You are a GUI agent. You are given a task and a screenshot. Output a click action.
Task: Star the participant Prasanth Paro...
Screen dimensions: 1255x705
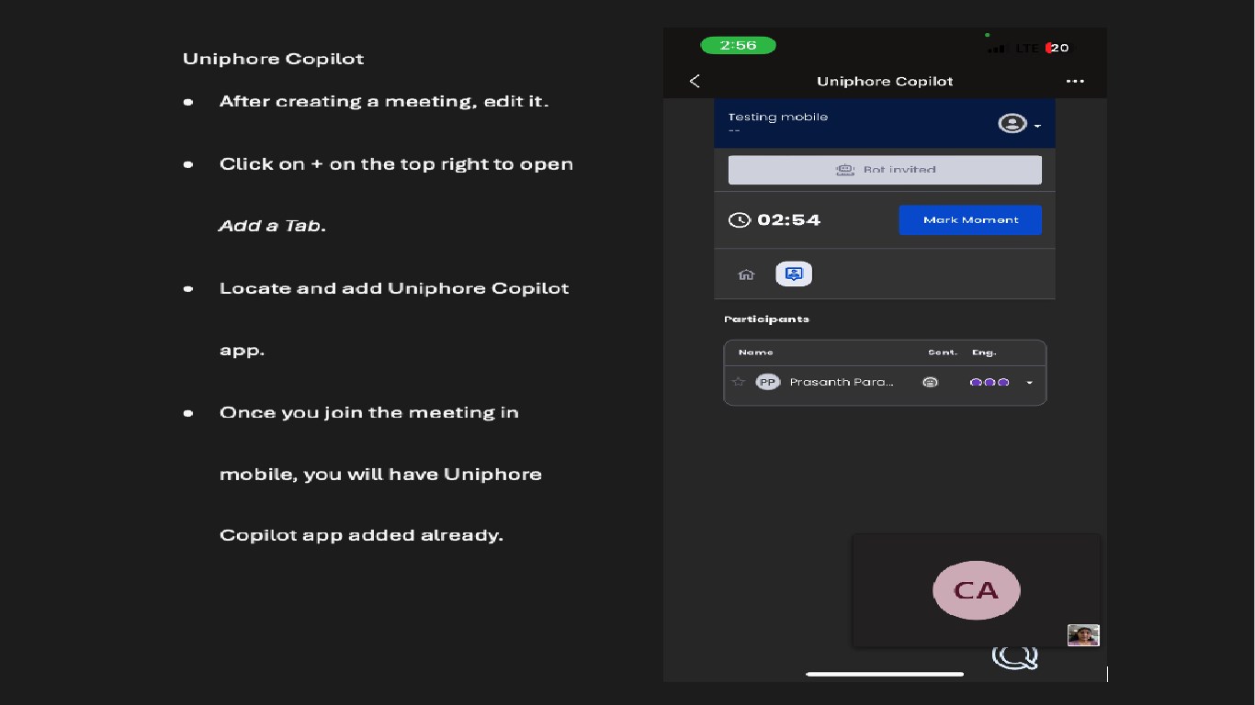coord(738,382)
